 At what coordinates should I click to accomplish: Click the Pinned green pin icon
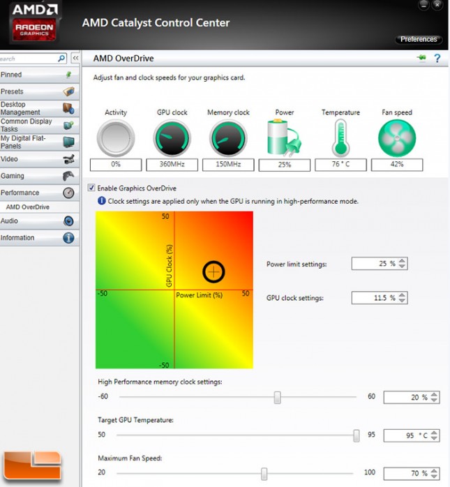(68, 75)
